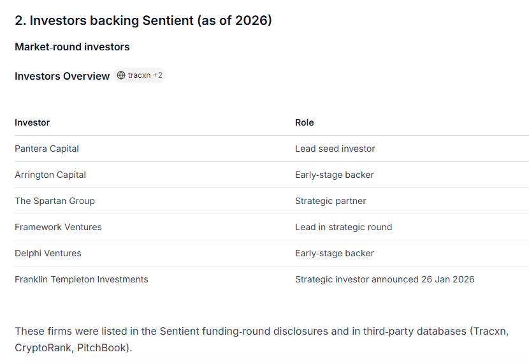Click the Strategic investor announced 26 Jan 2026 cell
This screenshot has height=364, width=529.
pyautogui.click(x=385, y=279)
